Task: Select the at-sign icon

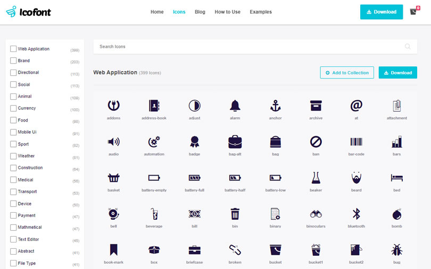Action: click(356, 106)
